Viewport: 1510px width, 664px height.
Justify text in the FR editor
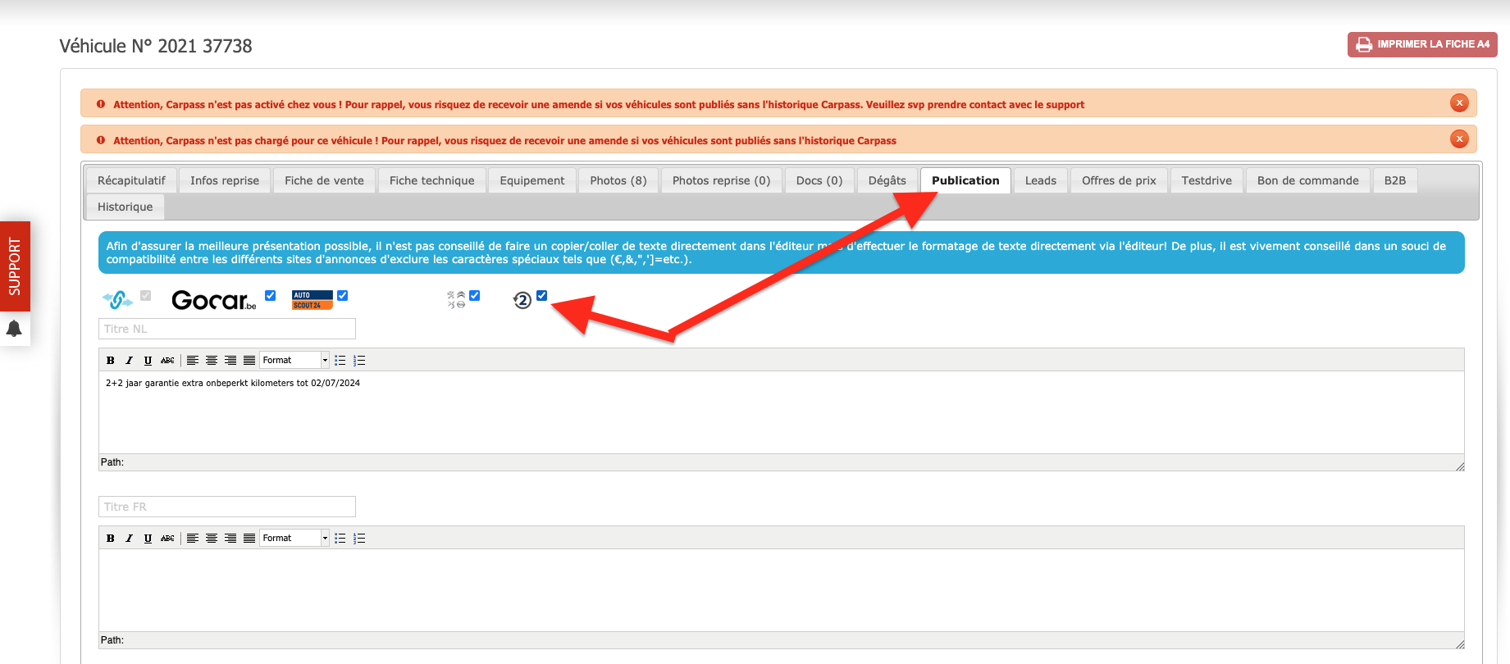pyautogui.click(x=249, y=538)
